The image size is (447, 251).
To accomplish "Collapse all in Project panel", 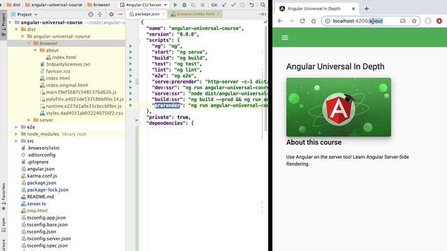I will pos(100,14).
